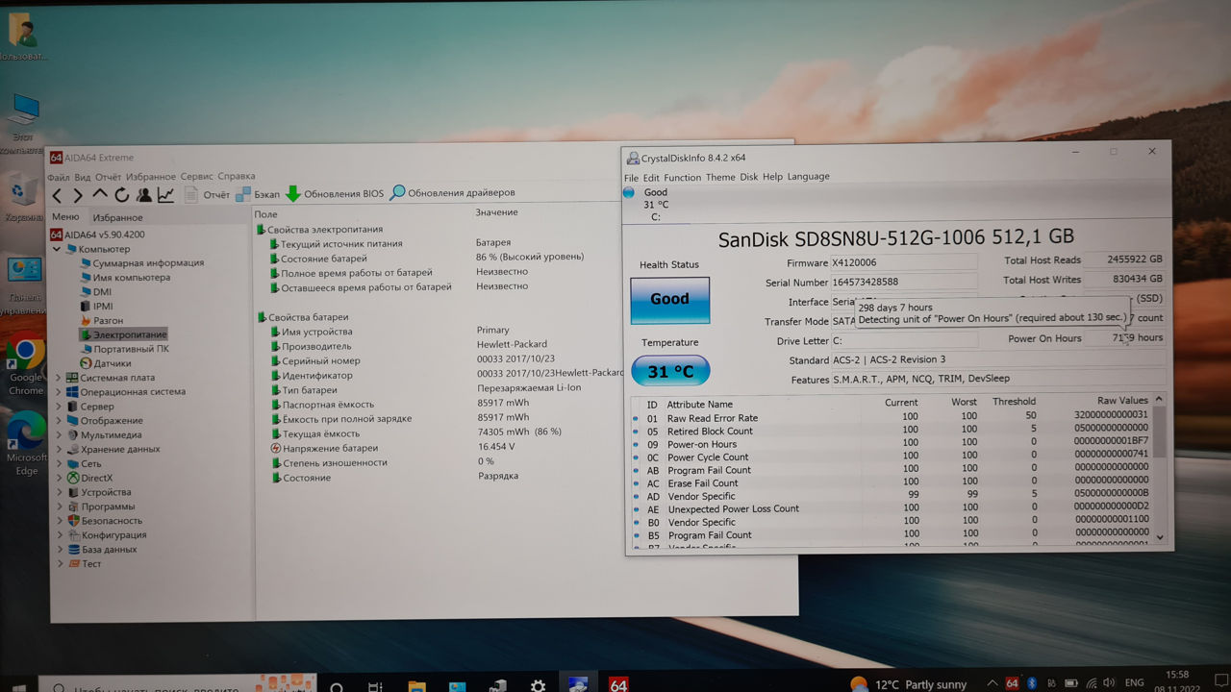
Task: Open the Function menu in CrystalDiskInfo
Action: tap(682, 178)
